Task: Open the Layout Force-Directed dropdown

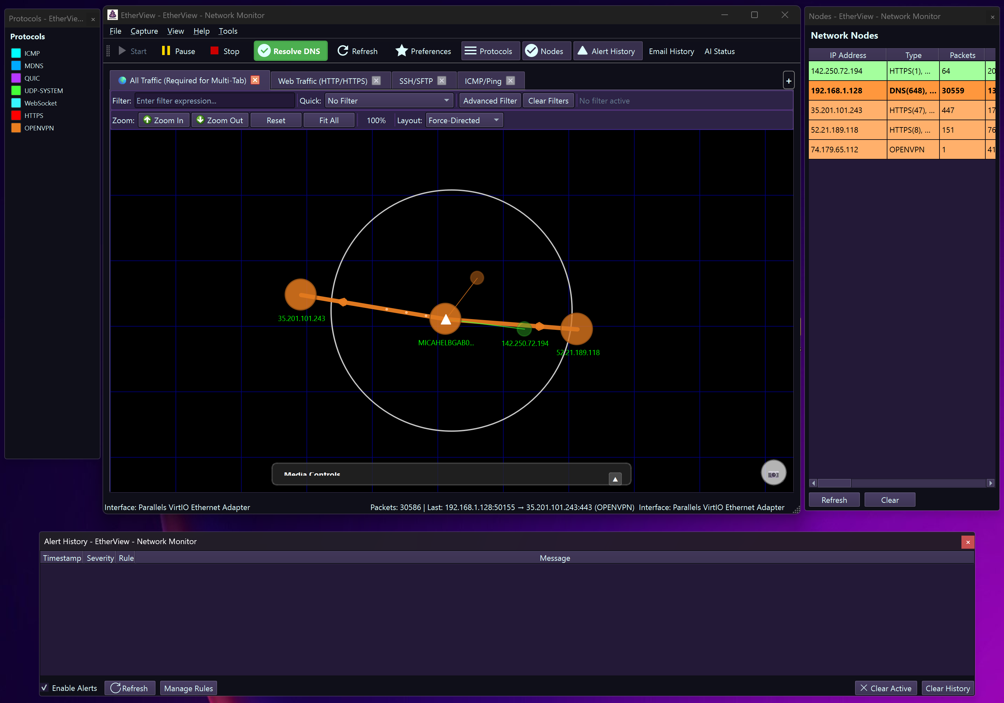Action: [x=463, y=120]
